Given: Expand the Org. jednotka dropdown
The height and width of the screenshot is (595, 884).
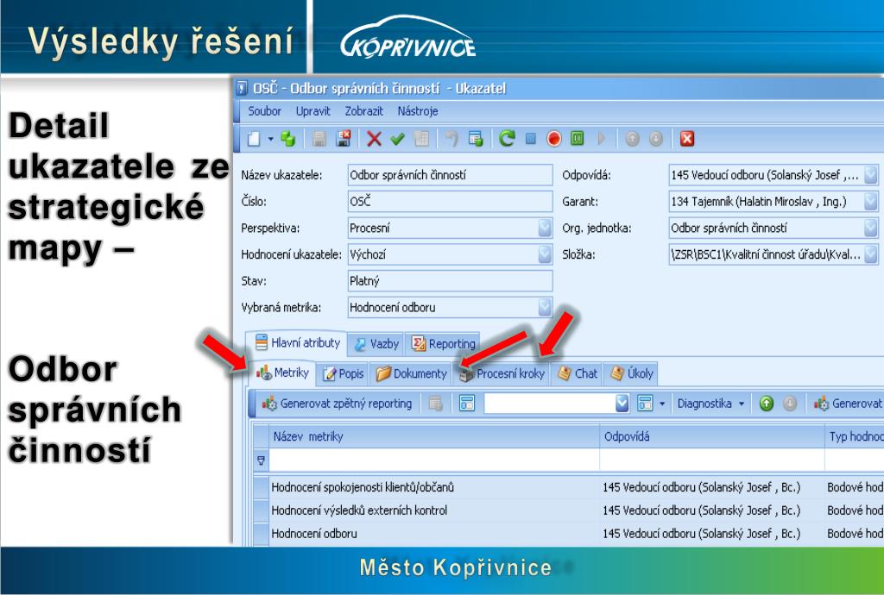Looking at the screenshot, I should (870, 228).
